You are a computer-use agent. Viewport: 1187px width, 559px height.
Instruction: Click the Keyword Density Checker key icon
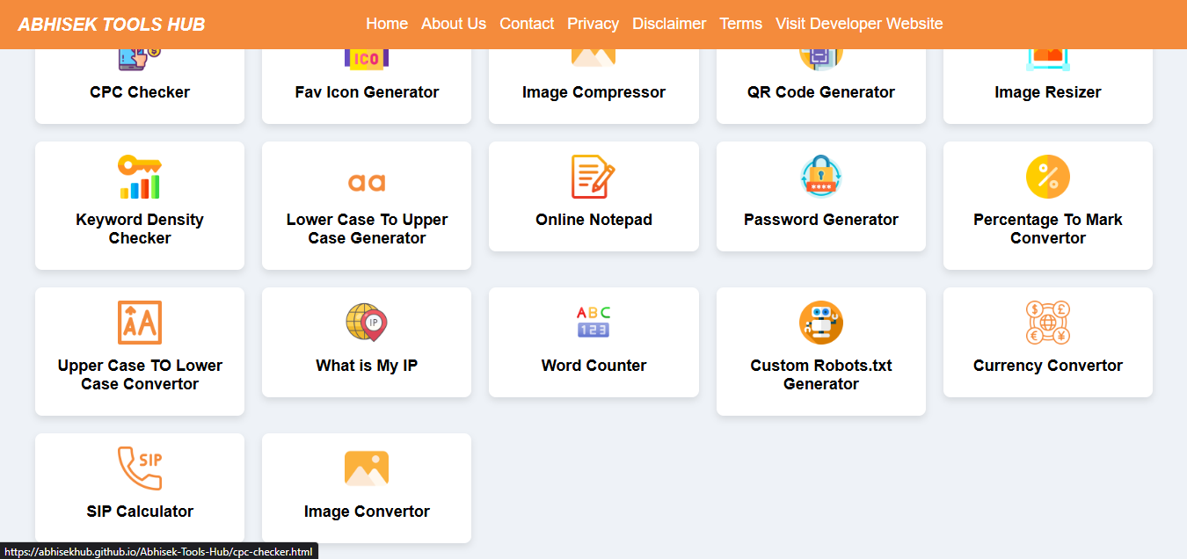[x=140, y=177]
